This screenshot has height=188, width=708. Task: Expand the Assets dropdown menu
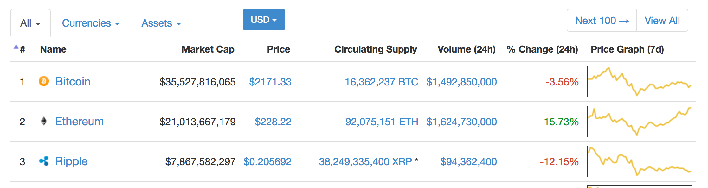coord(161,23)
